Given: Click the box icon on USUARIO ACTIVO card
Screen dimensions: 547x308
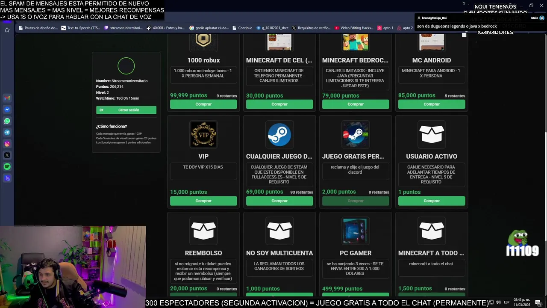Looking at the screenshot, I should [432, 135].
